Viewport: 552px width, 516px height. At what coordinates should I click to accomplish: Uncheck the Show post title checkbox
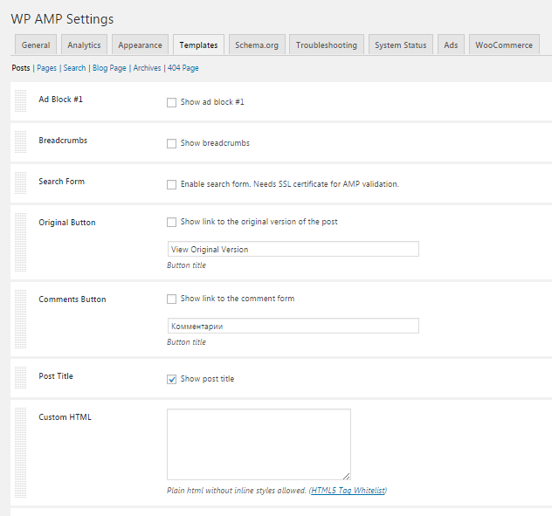(171, 379)
